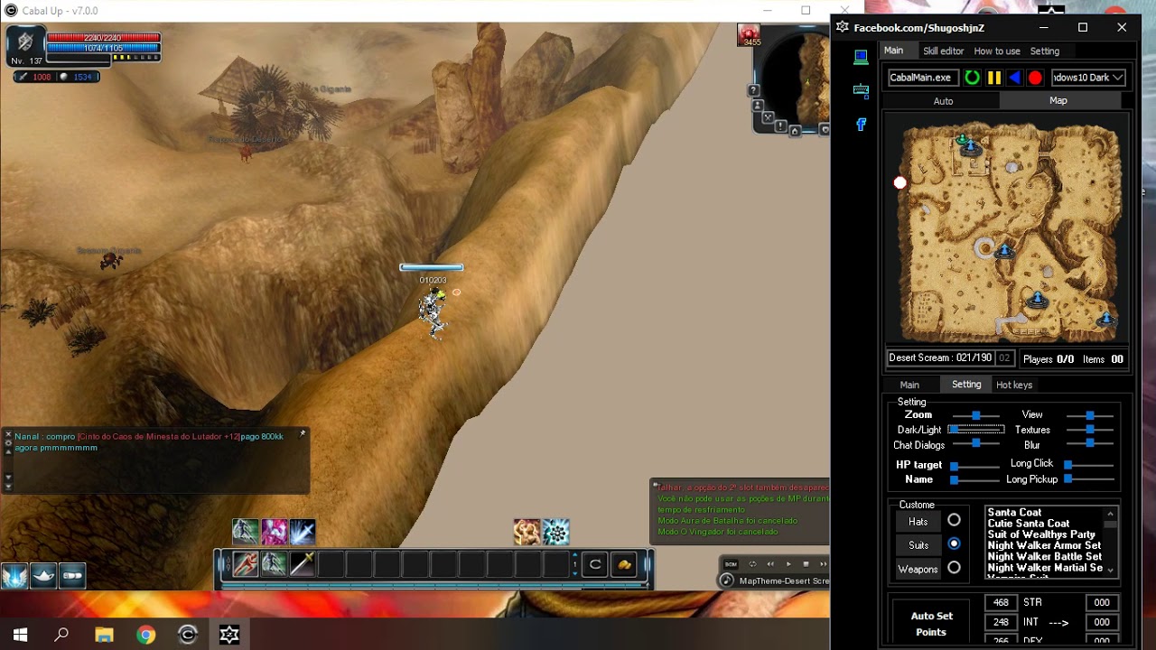Open the keyboard icon in bot sidebar
Image resolution: width=1156 pixels, height=650 pixels.
click(861, 90)
